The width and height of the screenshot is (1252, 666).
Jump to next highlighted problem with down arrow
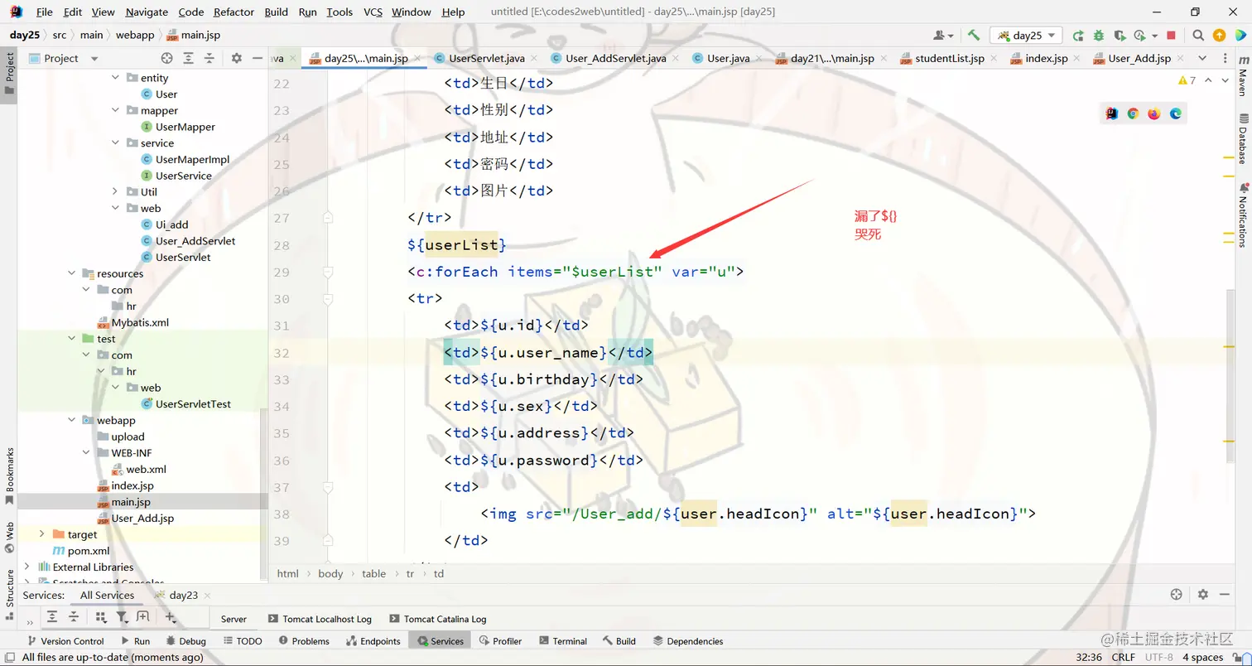[1226, 80]
